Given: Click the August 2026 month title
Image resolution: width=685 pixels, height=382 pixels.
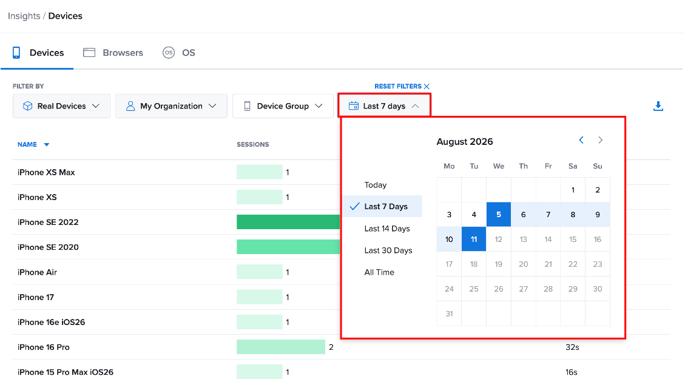Looking at the screenshot, I should click(x=465, y=141).
